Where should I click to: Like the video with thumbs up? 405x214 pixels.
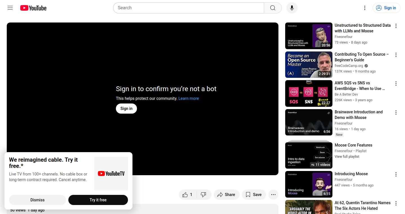click(188, 195)
